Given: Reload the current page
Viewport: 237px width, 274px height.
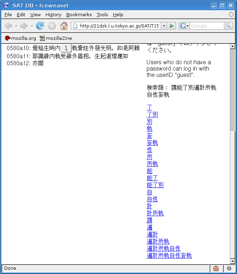Looking at the screenshot, I should pyautogui.click(x=40, y=26).
